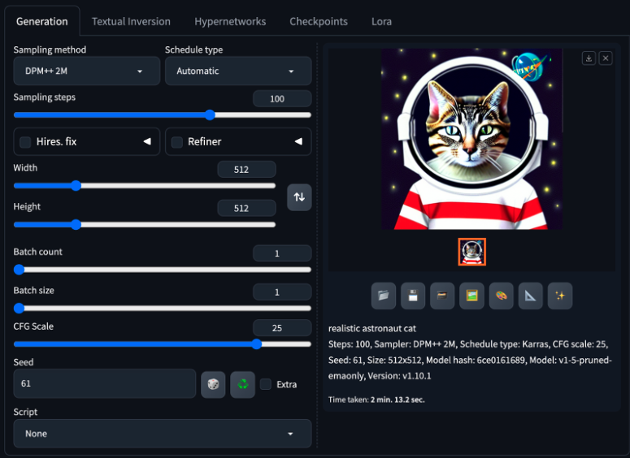This screenshot has width=630, height=458.
Task: Click the CFG Scale slider handle
Action: 257,344
